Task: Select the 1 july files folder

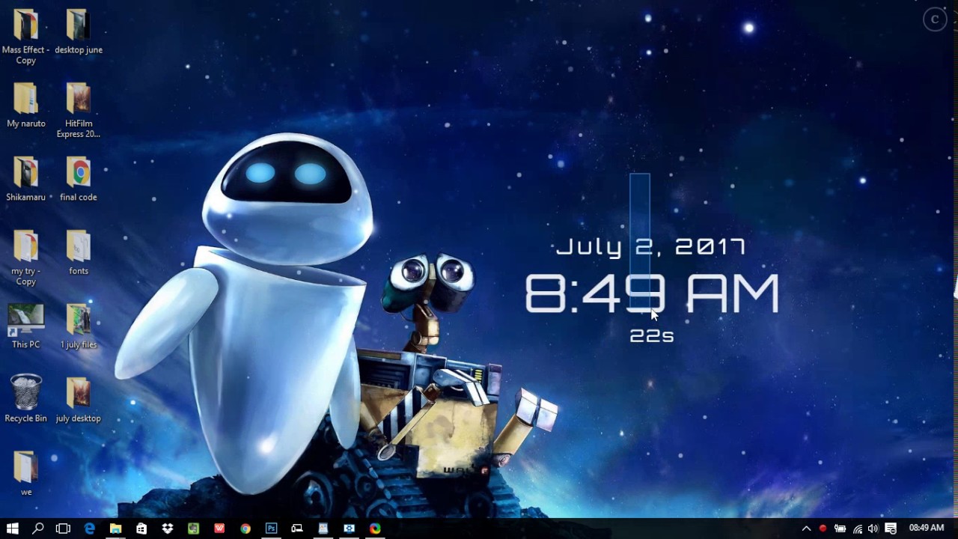Action: [79, 326]
